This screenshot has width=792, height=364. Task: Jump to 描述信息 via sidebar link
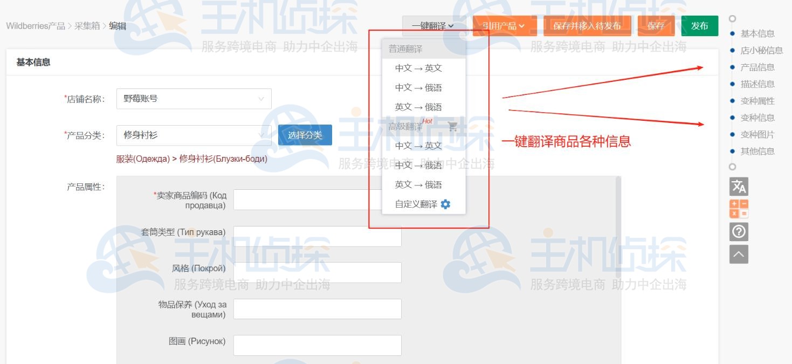point(760,84)
